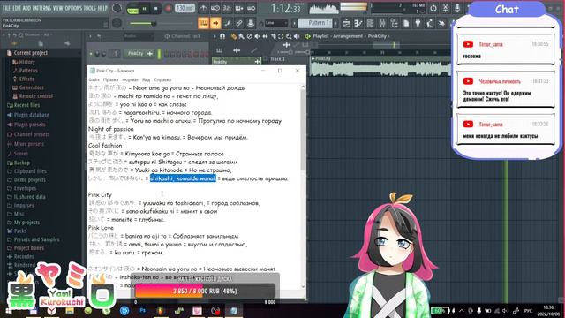The height and width of the screenshot is (318, 565).
Task: Open the Pattern 1 selector dropdown
Action: coord(315,23)
